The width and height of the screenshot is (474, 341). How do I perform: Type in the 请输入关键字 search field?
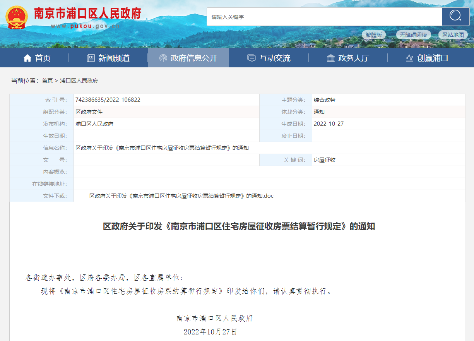[x=324, y=17]
